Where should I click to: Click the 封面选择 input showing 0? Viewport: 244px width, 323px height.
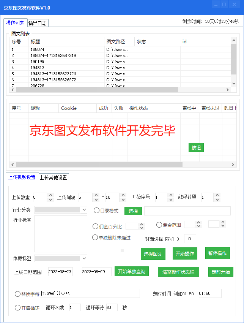(190, 239)
